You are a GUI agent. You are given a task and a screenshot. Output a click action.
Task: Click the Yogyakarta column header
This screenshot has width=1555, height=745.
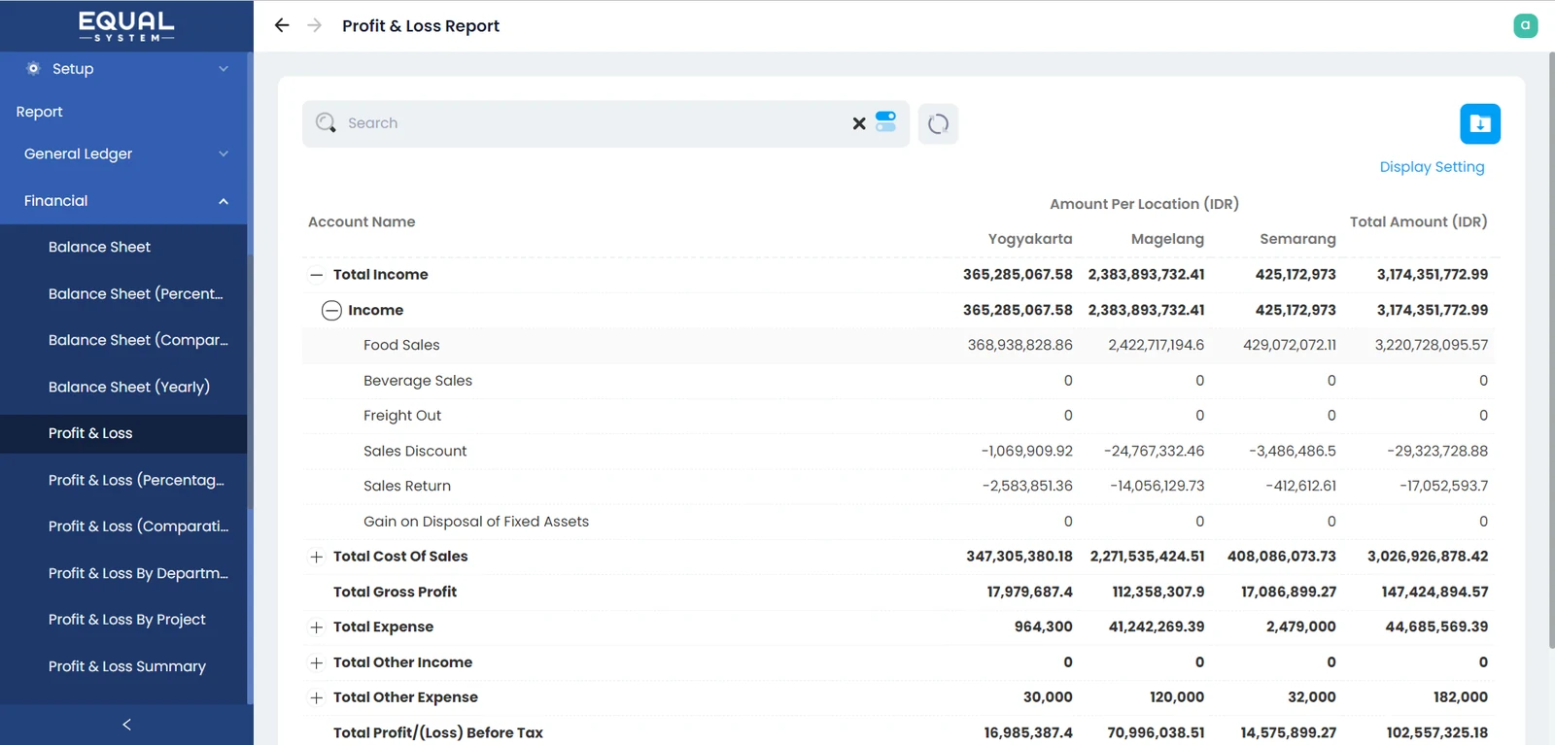[1030, 239]
